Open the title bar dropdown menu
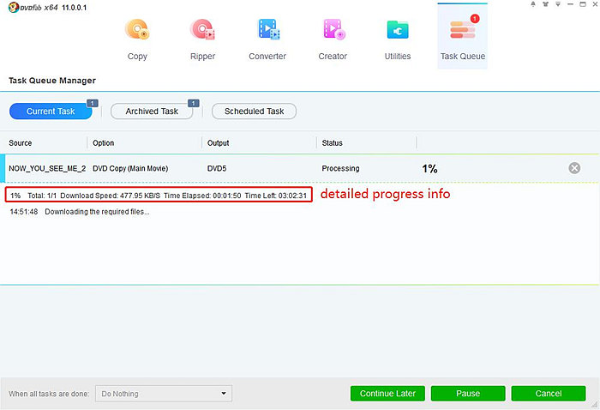This screenshot has height=410, width=600. [x=558, y=4]
